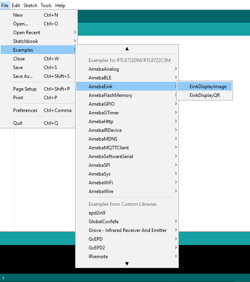250x282 pixels.
Task: Open Preferences from the File menu
Action: 25,110
